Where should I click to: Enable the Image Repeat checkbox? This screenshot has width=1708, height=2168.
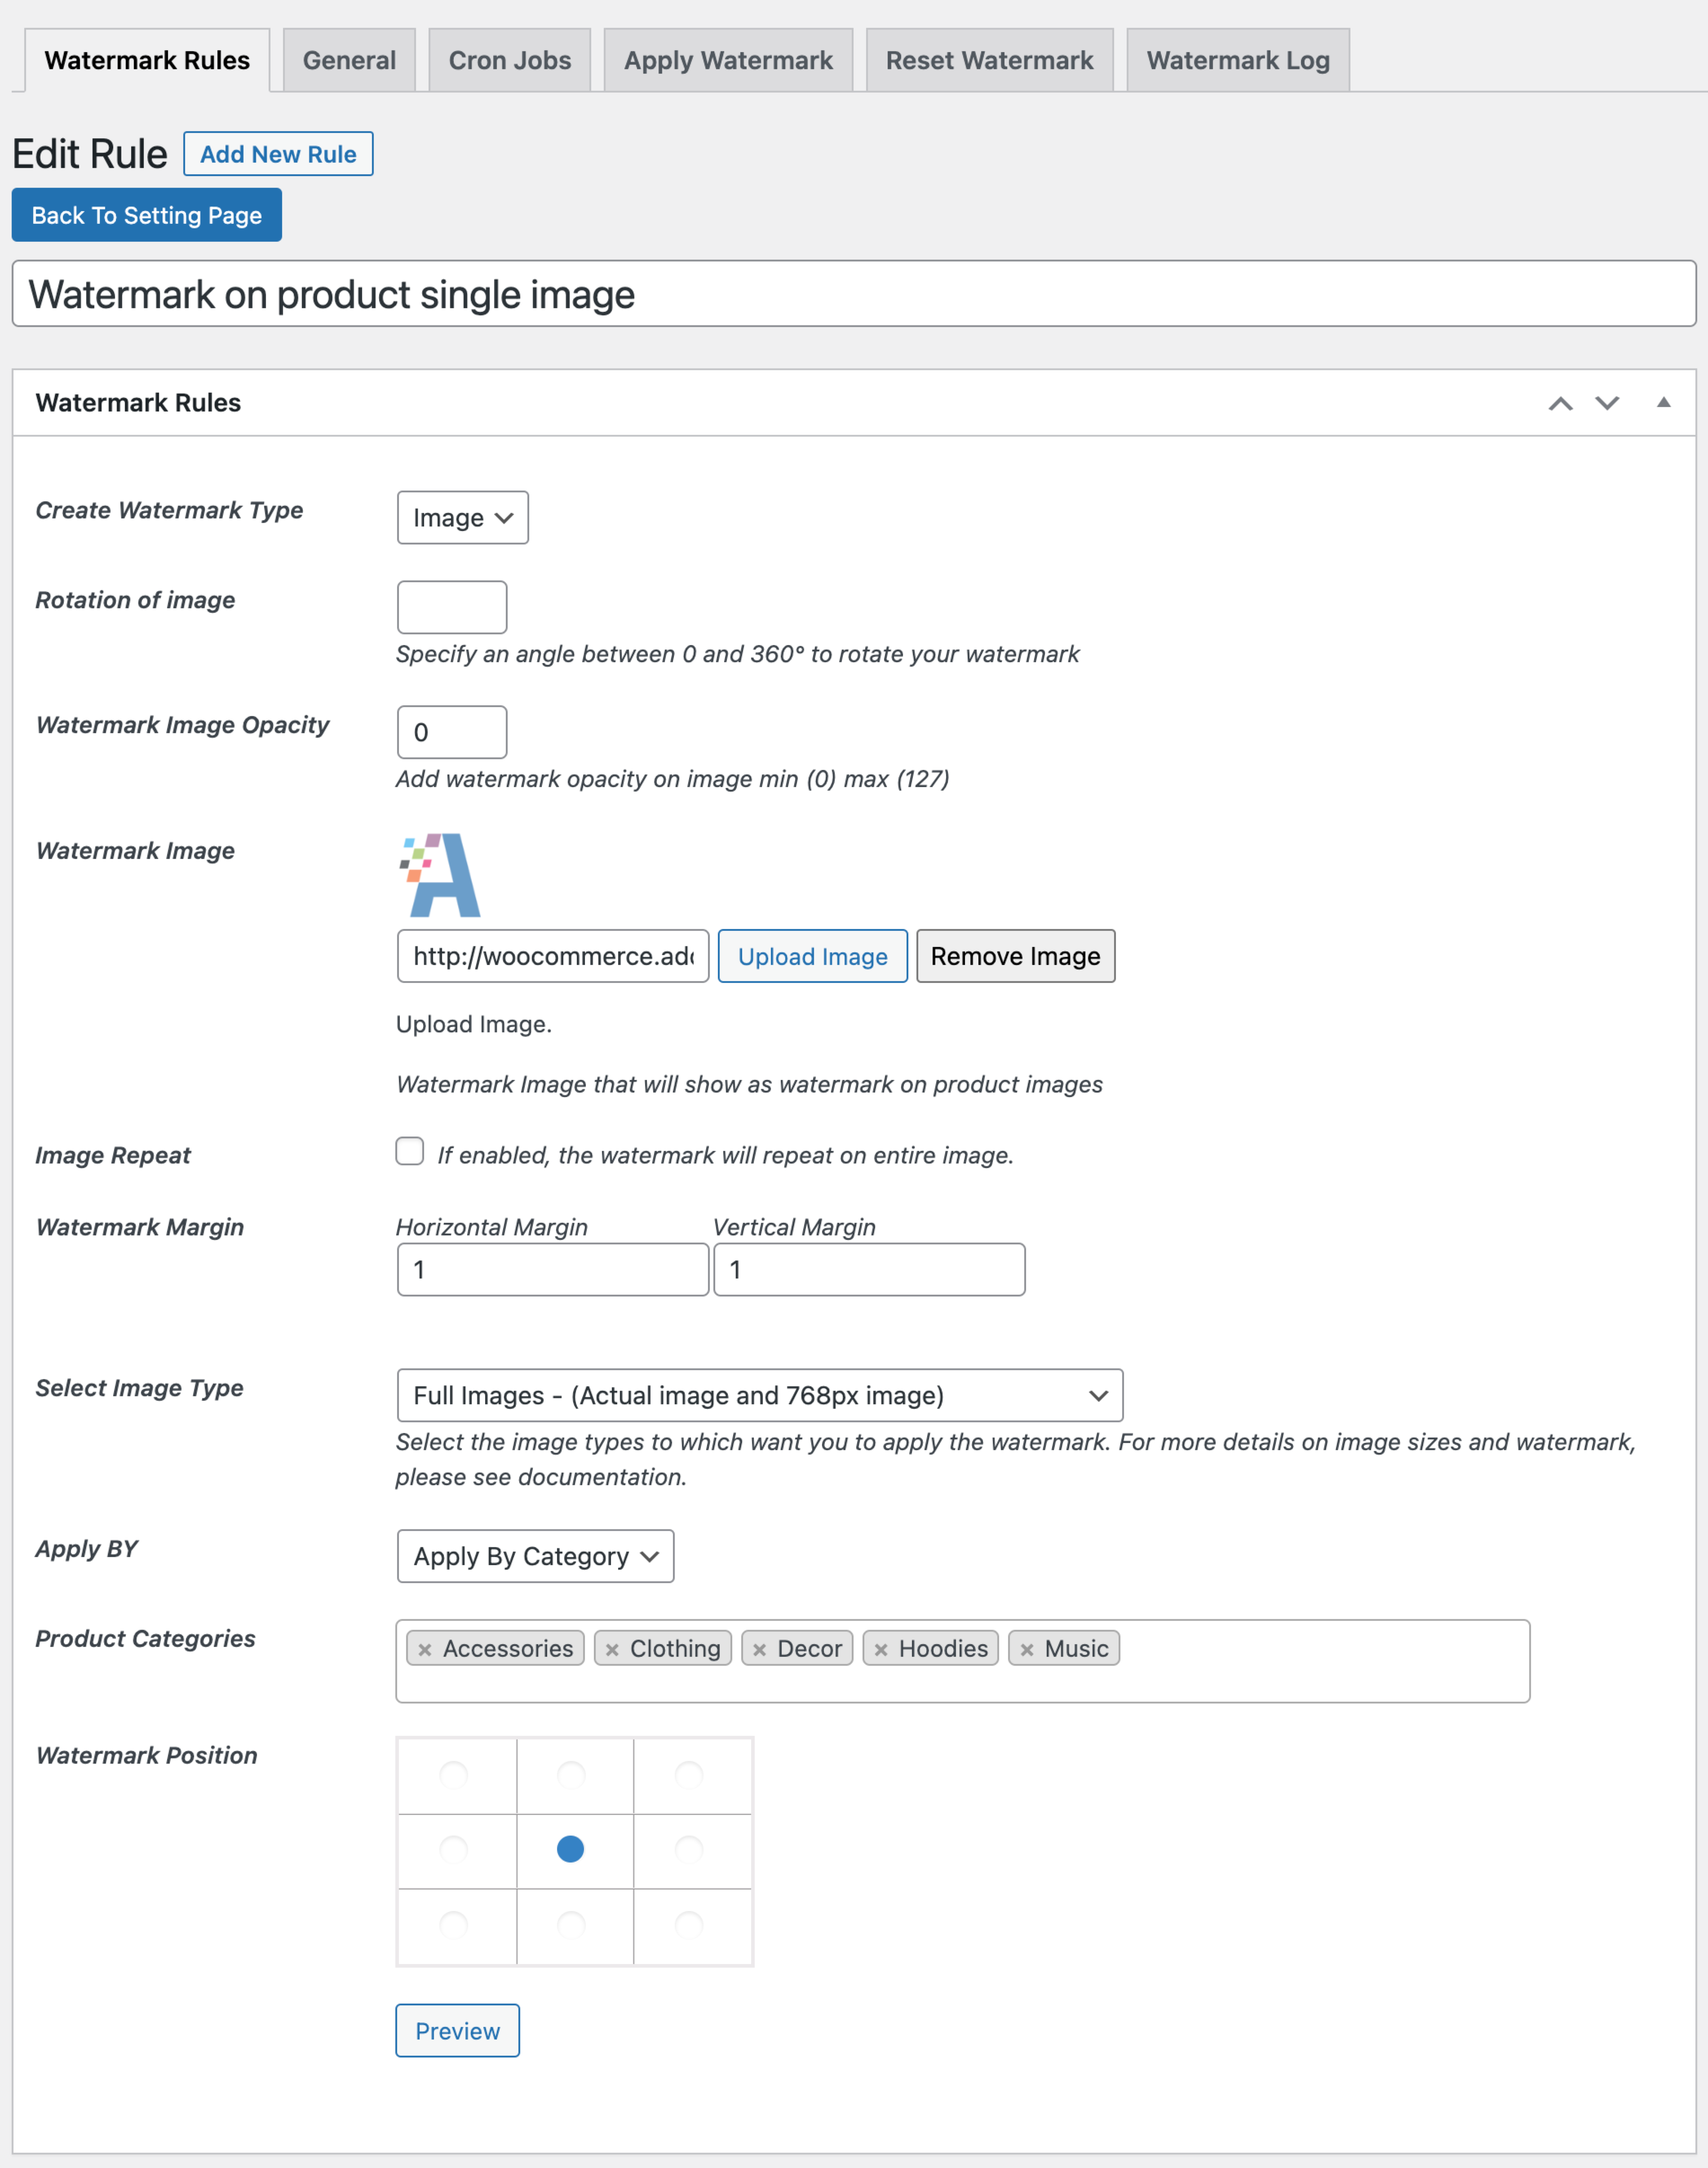(x=410, y=1151)
